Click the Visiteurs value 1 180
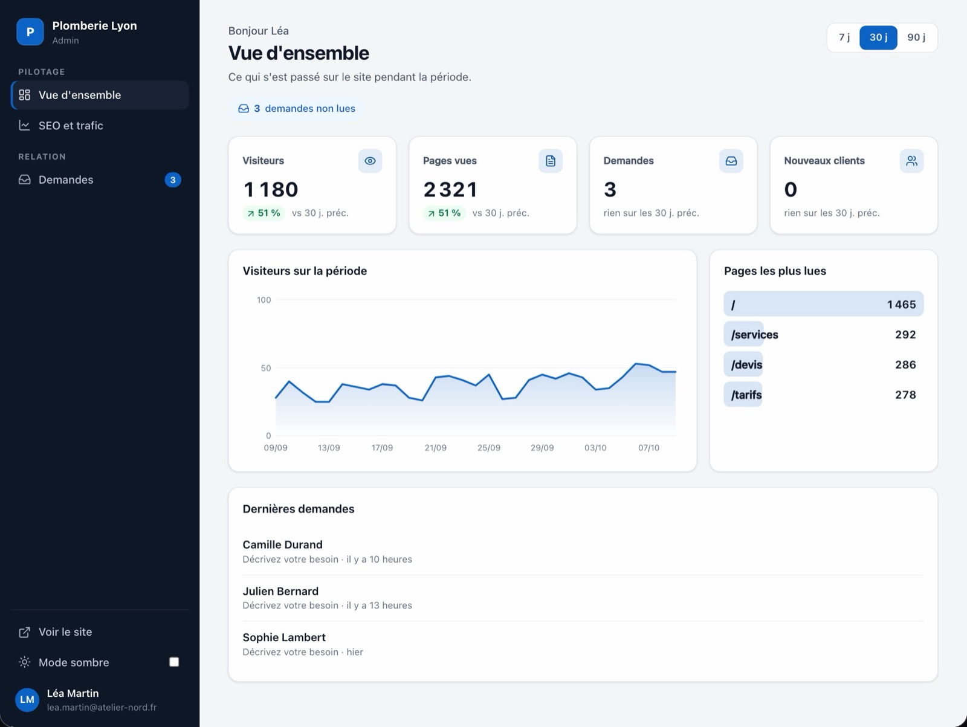The height and width of the screenshot is (727, 967). pyautogui.click(x=270, y=190)
